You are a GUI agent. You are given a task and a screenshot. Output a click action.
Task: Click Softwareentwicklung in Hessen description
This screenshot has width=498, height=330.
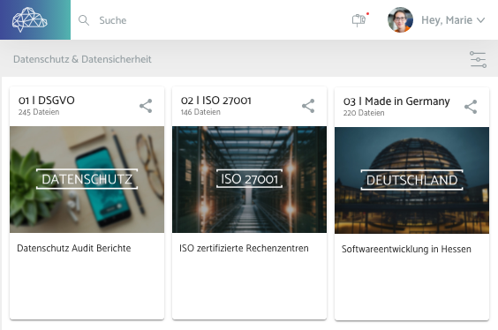tap(406, 249)
